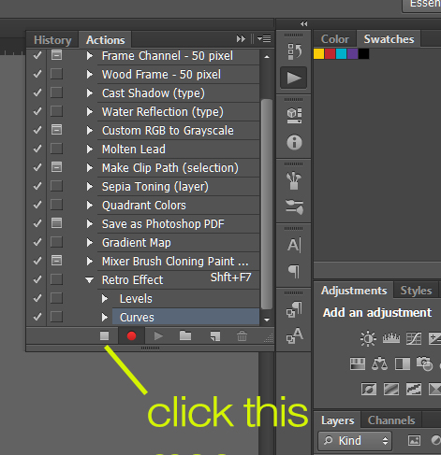Image resolution: width=441 pixels, height=455 pixels.
Task: Collapse the Retro Effect action
Action: [x=90, y=280]
